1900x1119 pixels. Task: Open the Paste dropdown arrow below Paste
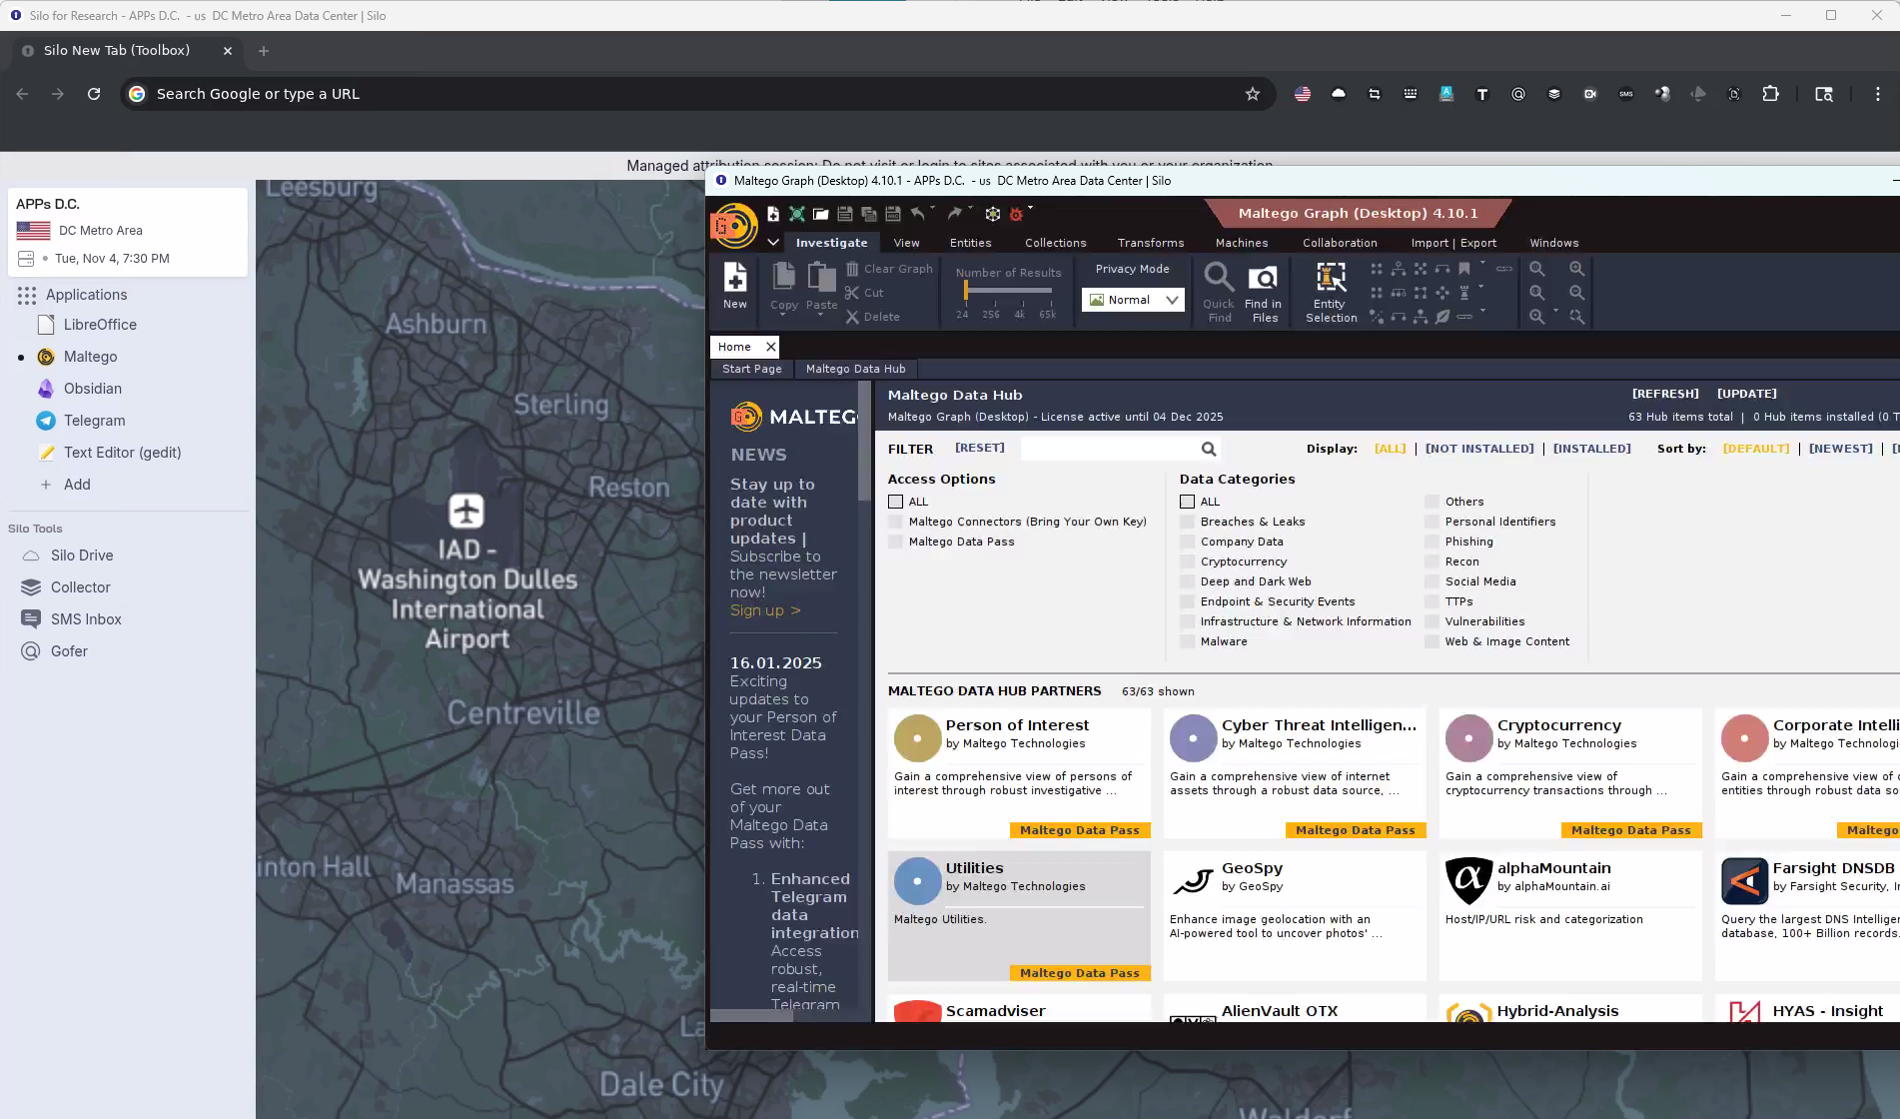tap(821, 316)
